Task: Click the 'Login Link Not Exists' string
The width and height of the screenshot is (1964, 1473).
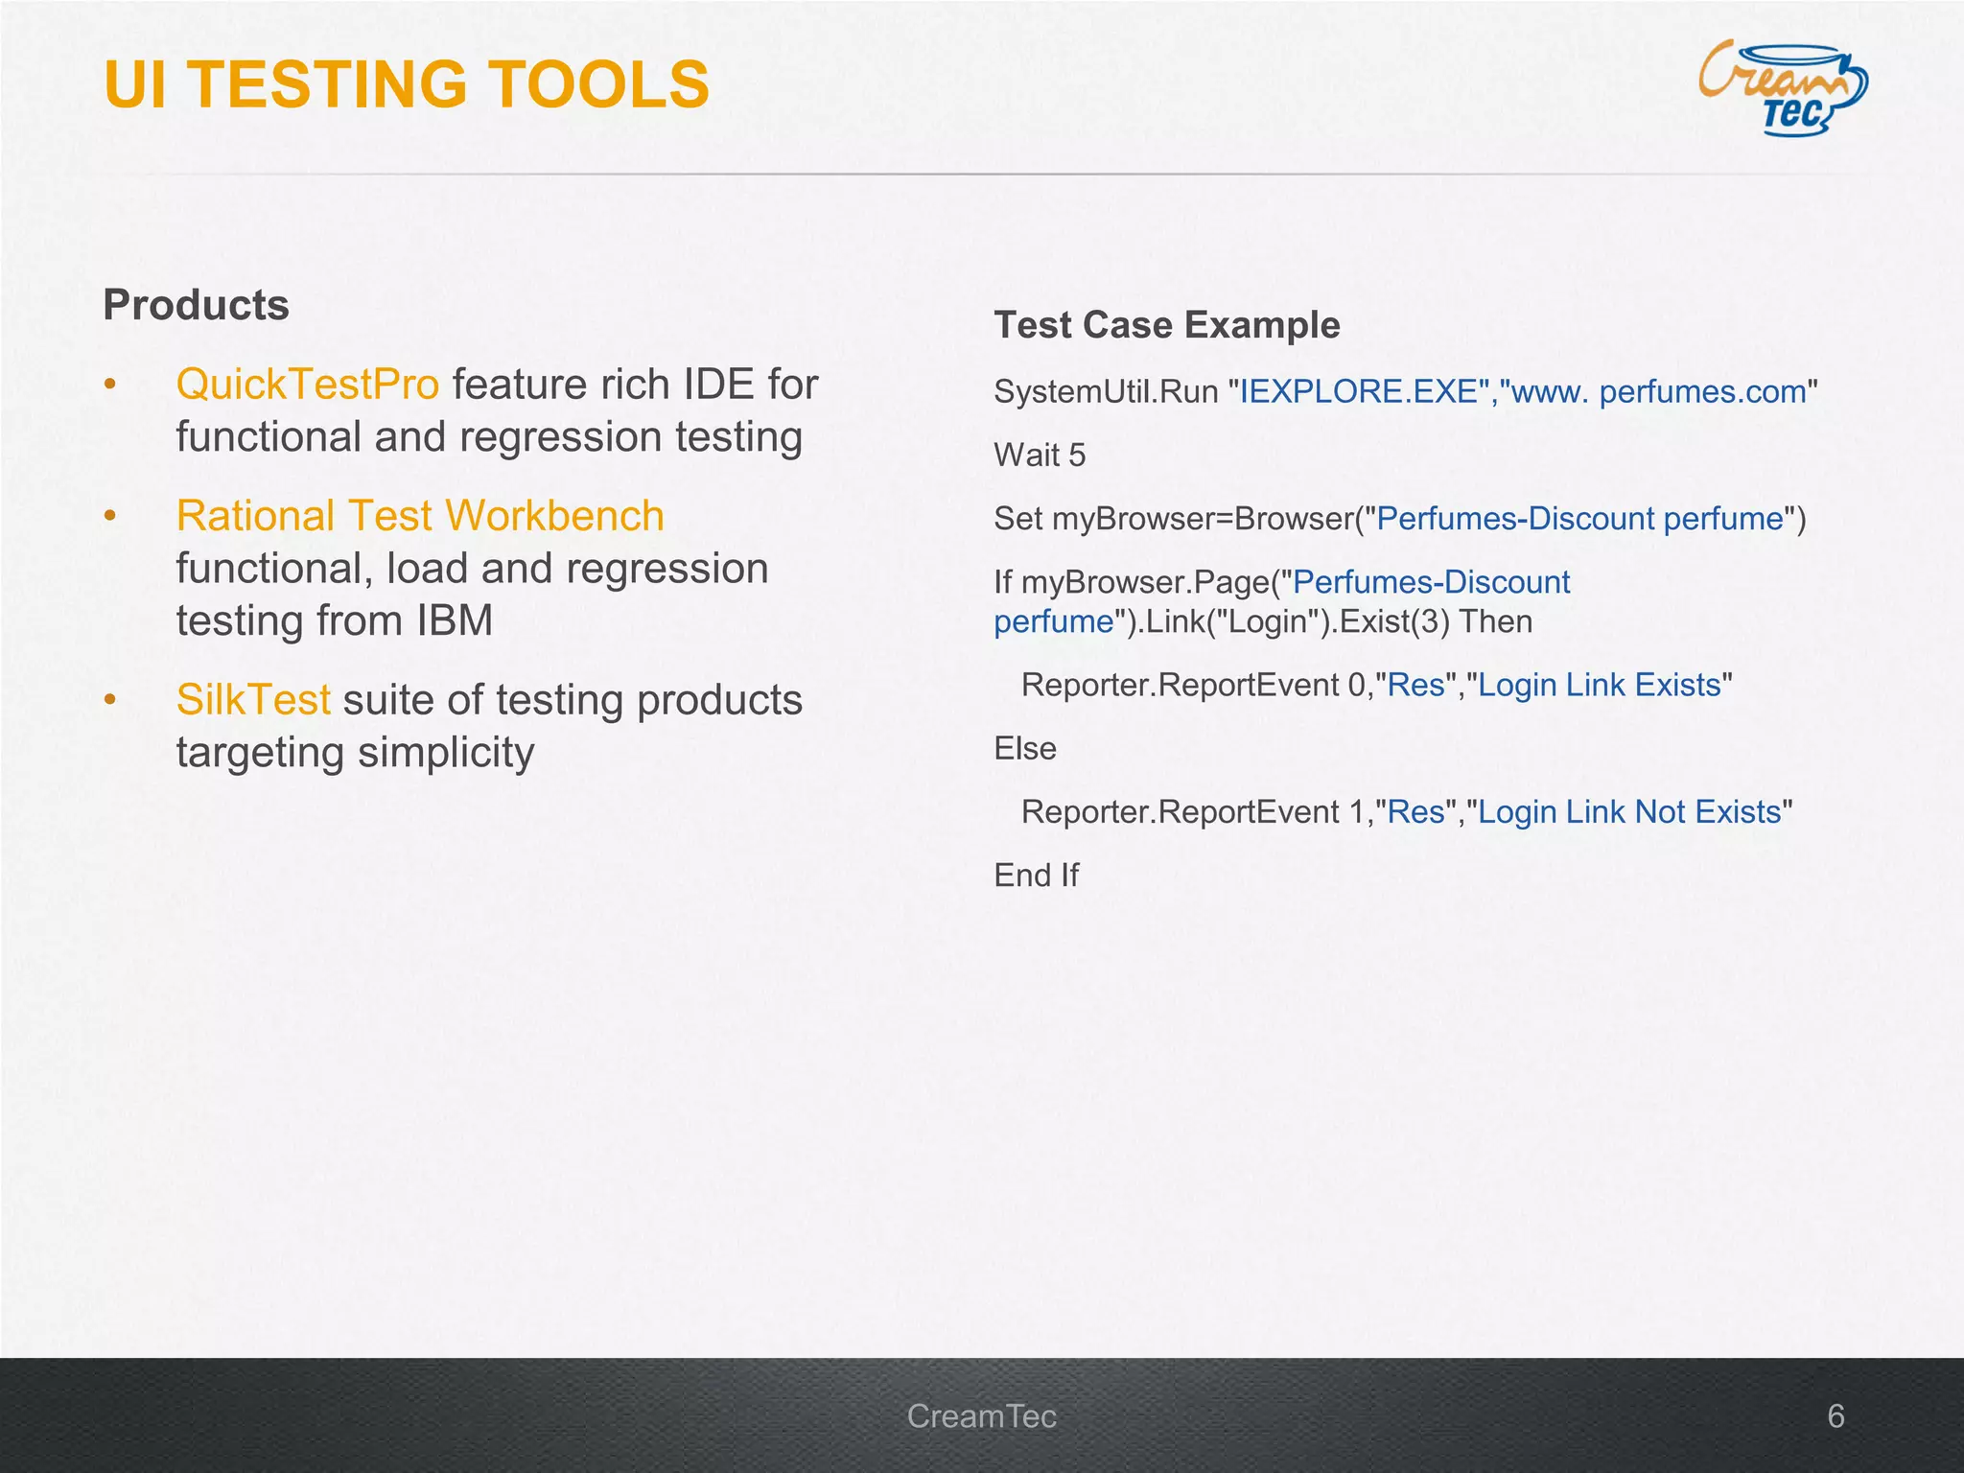Action: click(x=1629, y=812)
